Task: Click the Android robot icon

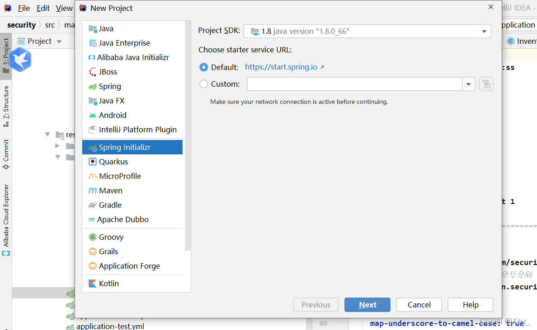Action: [93, 115]
